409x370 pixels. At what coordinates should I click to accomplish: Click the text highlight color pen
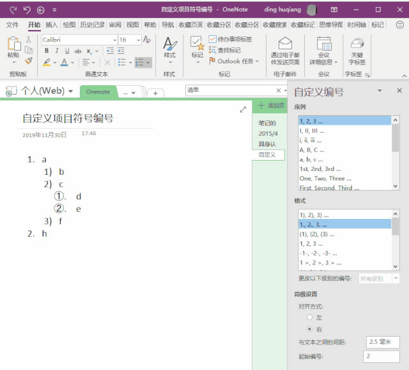(x=47, y=62)
